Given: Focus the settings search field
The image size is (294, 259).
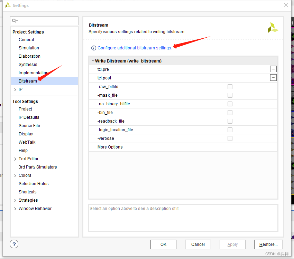Looking at the screenshot, I should click(44, 21).
